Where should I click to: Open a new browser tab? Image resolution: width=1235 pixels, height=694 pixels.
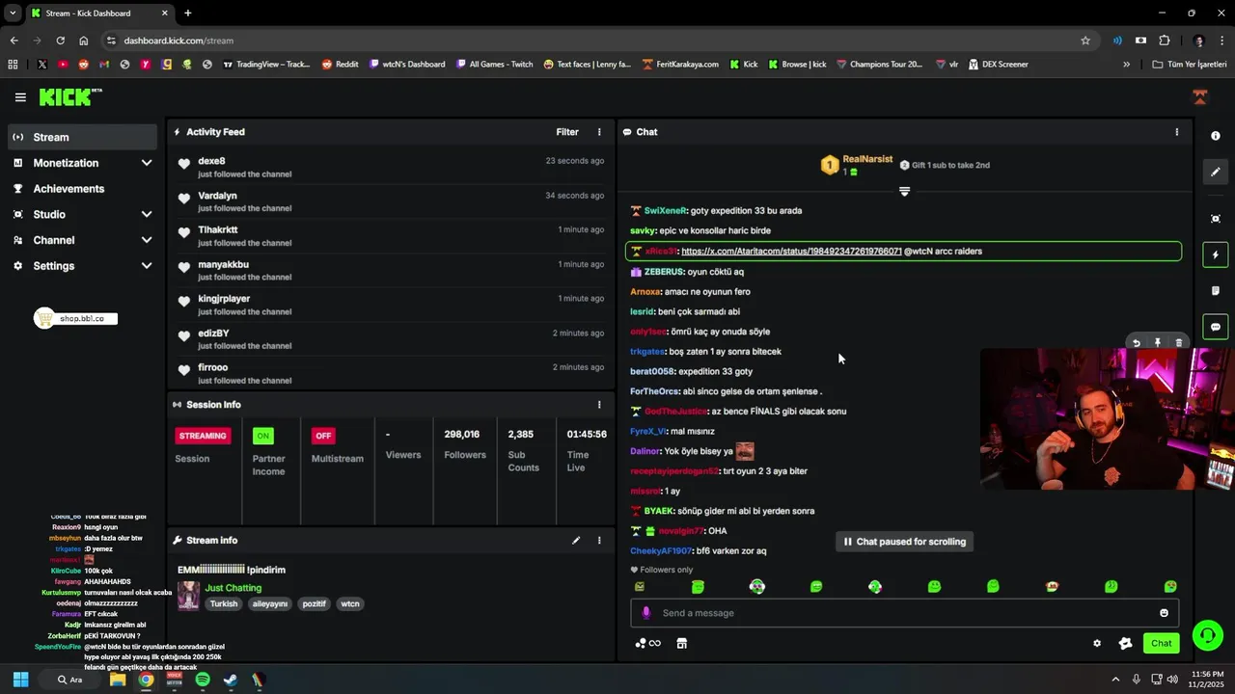coord(187,13)
